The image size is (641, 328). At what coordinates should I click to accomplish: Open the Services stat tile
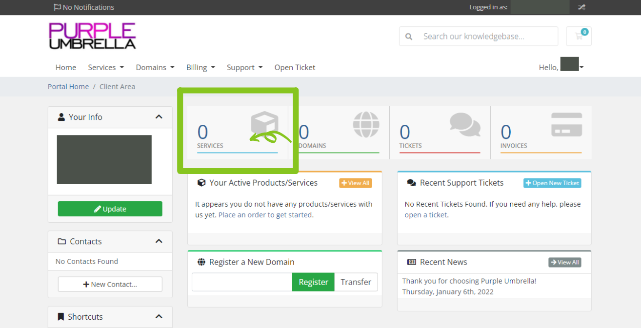(x=237, y=133)
